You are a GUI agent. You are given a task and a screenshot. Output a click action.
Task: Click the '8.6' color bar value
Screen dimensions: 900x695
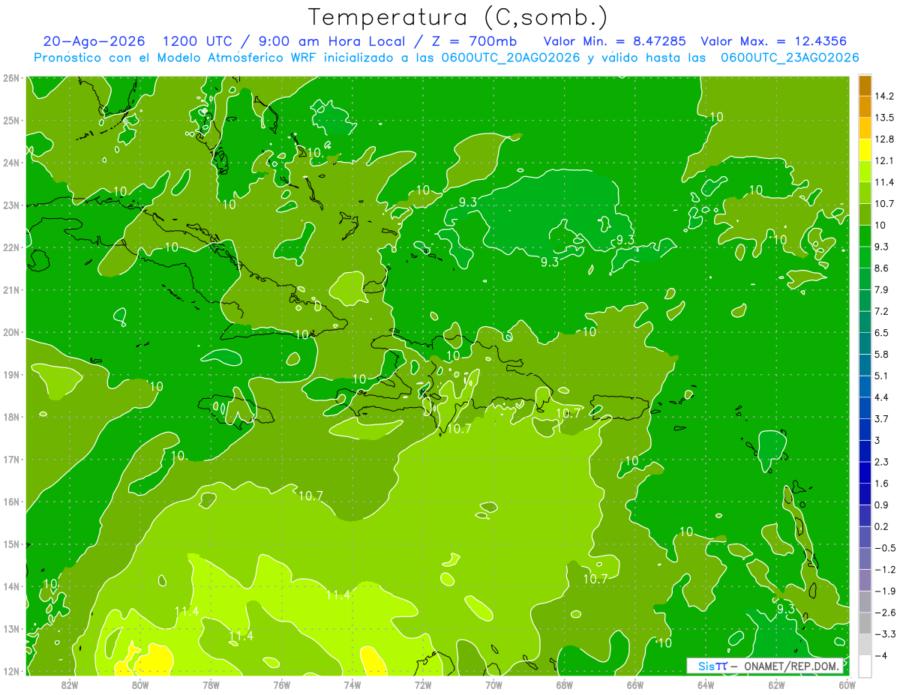[x=882, y=268]
